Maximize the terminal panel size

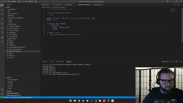click(179, 62)
